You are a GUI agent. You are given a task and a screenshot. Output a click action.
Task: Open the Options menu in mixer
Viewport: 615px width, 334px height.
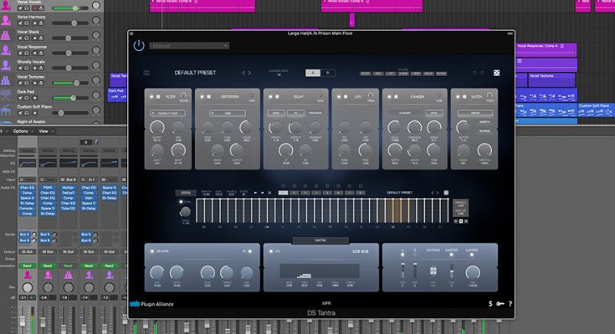pos(20,131)
